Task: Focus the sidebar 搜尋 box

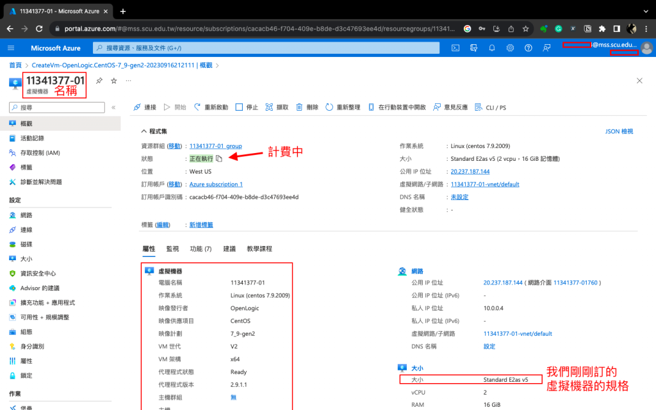Action: tap(57, 108)
